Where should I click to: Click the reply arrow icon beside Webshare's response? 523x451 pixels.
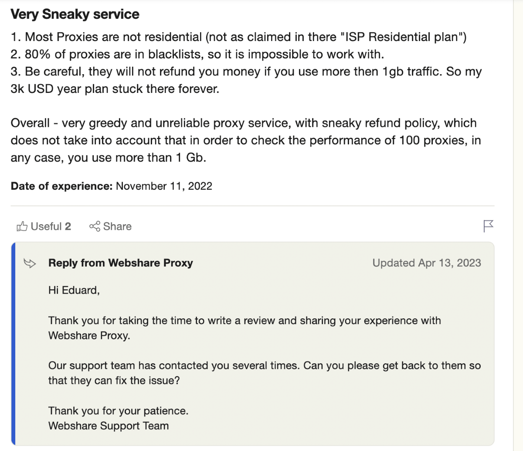(31, 263)
